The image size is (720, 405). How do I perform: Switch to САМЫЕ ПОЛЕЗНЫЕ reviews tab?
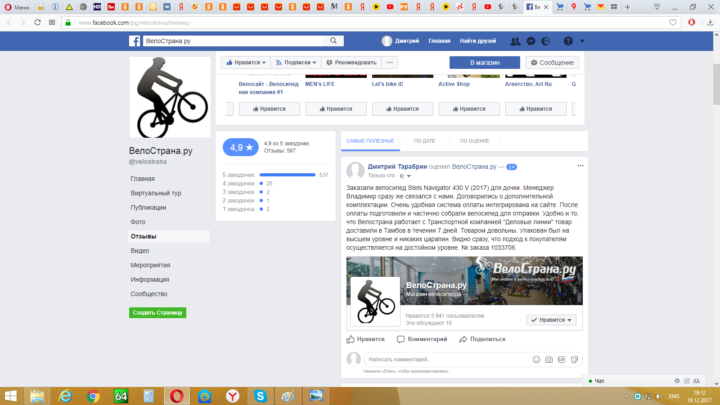370,141
